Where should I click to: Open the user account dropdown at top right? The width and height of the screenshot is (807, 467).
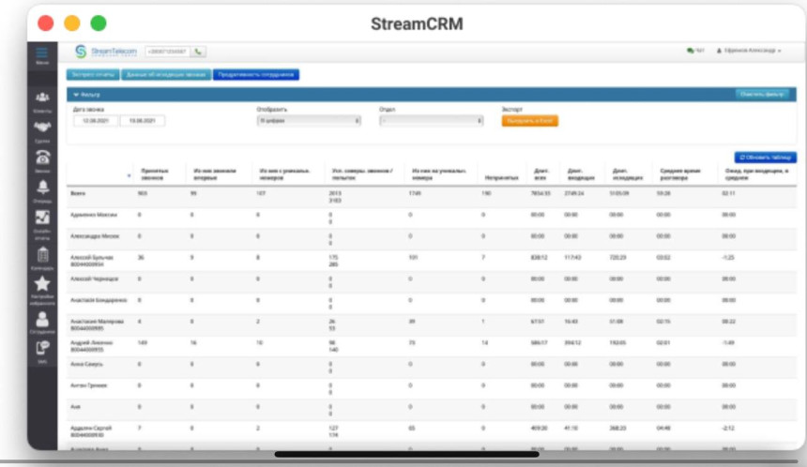click(x=749, y=51)
